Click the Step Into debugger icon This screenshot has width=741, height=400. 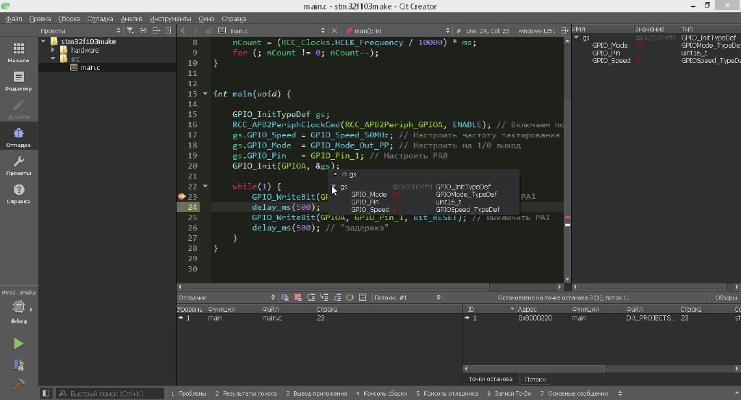coord(323,297)
